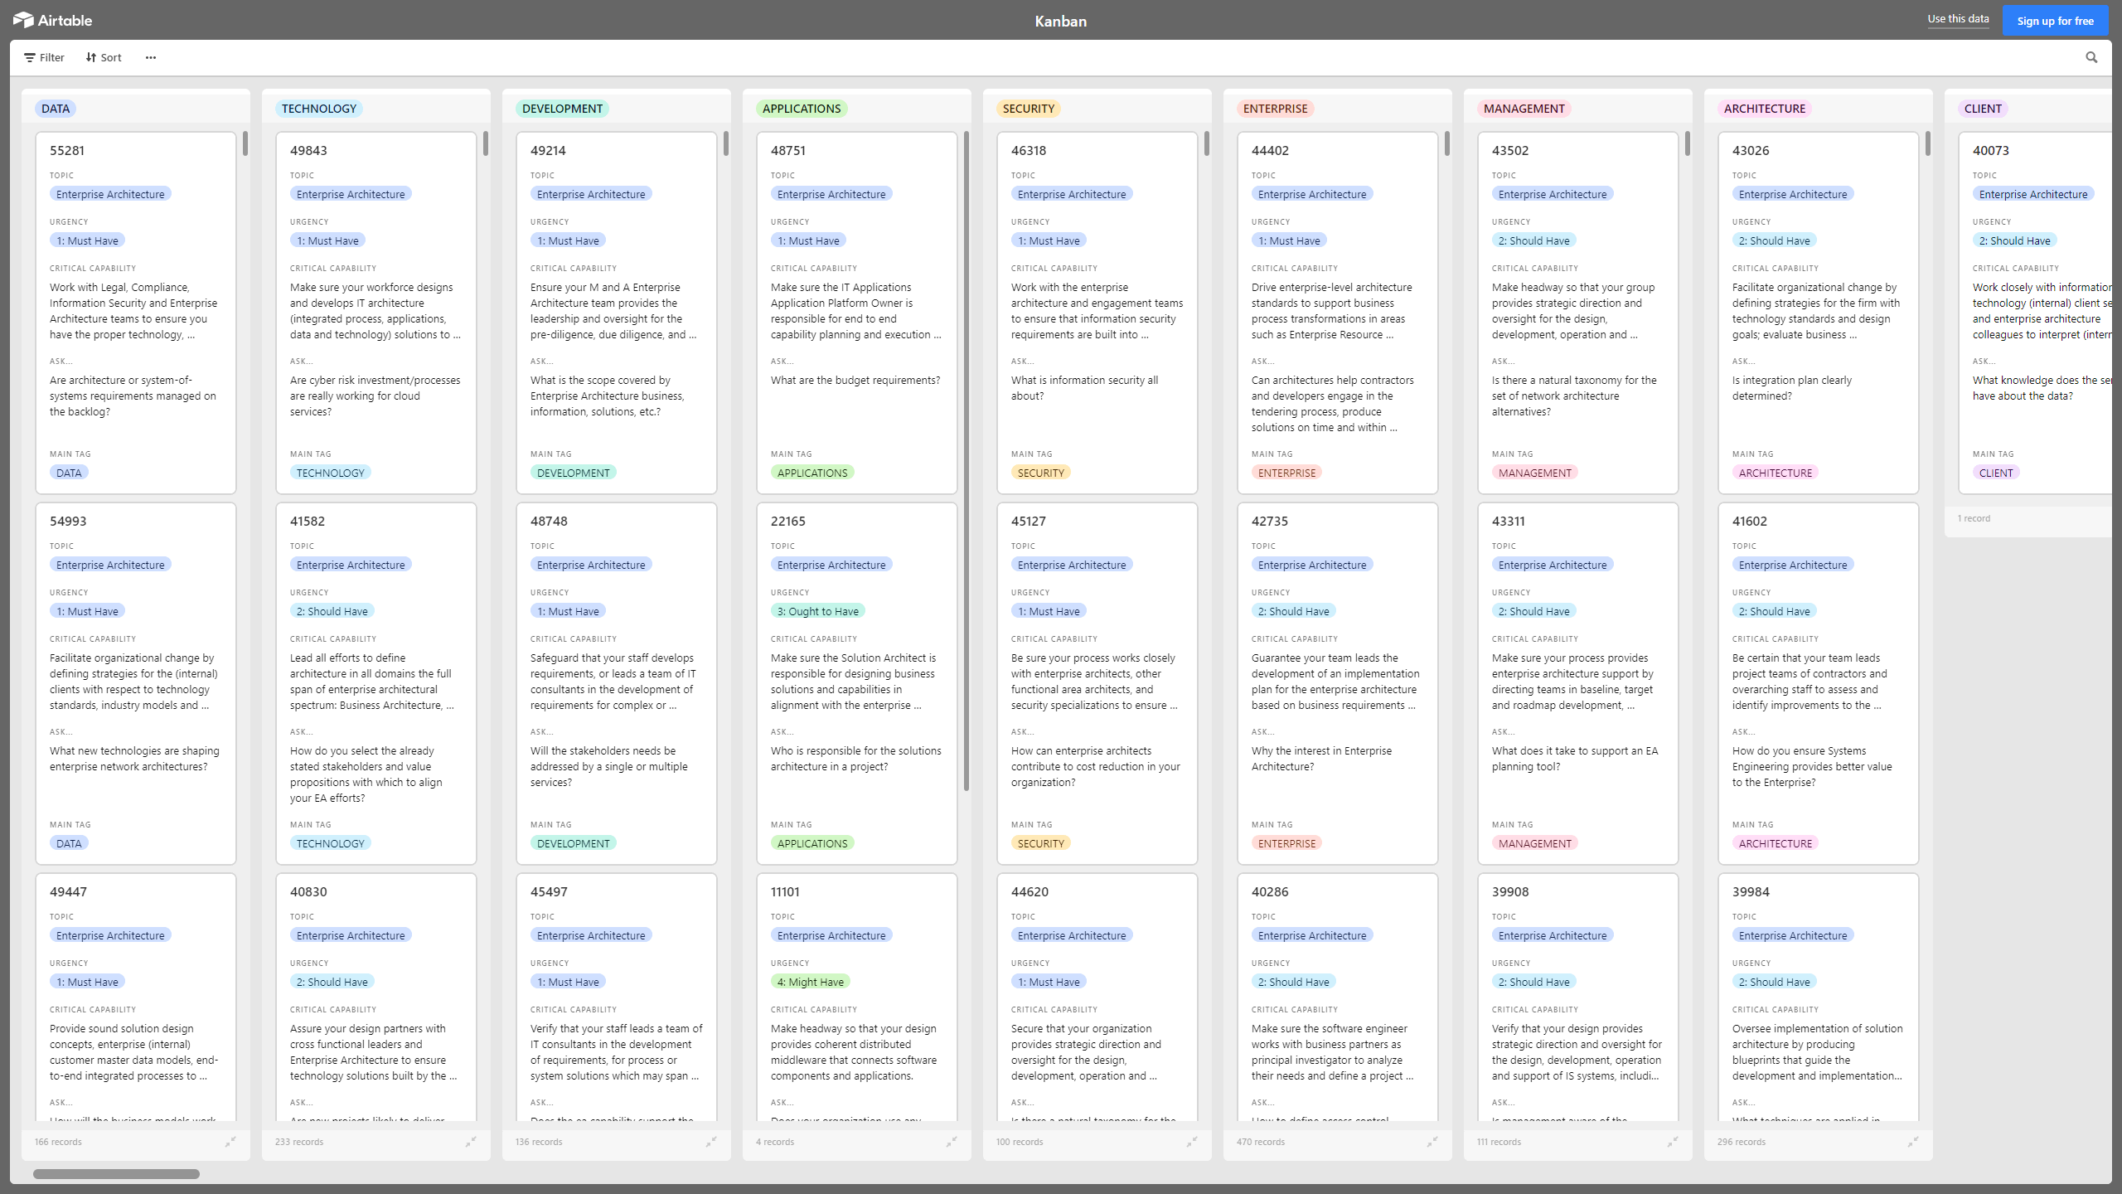Select the APPLICATIONS column header tag

coord(802,109)
